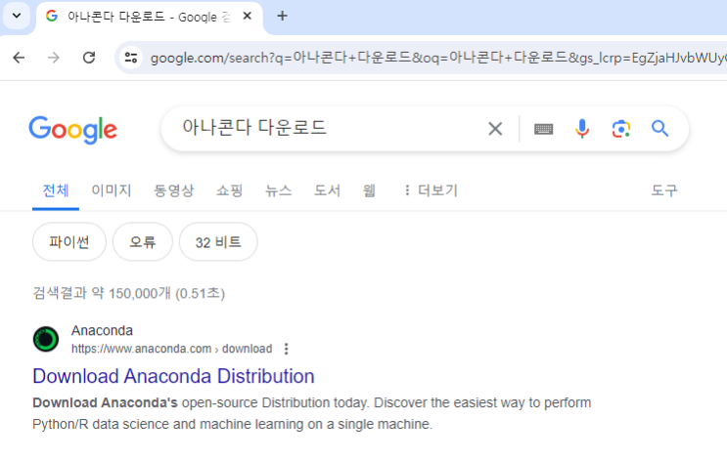This screenshot has height=460, width=727.
Task: Click the result snippet starting 'Download Anaconda's open-source'
Action: click(x=311, y=413)
